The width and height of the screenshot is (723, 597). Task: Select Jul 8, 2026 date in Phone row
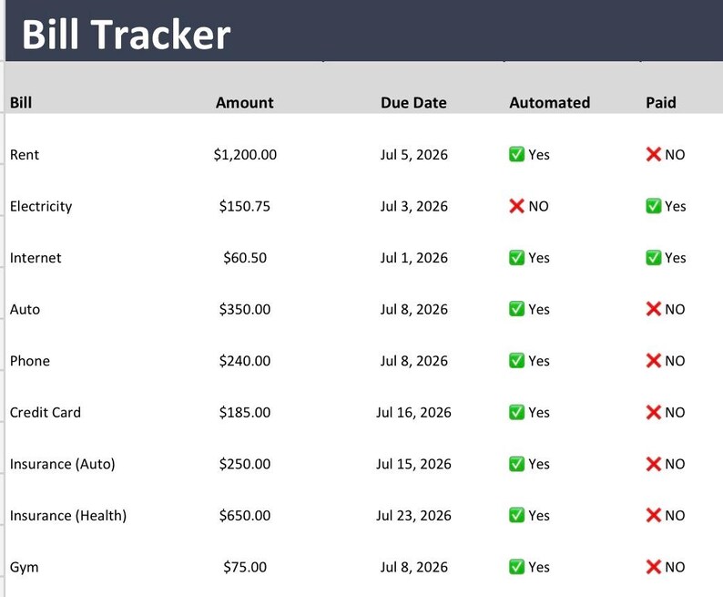click(x=413, y=361)
